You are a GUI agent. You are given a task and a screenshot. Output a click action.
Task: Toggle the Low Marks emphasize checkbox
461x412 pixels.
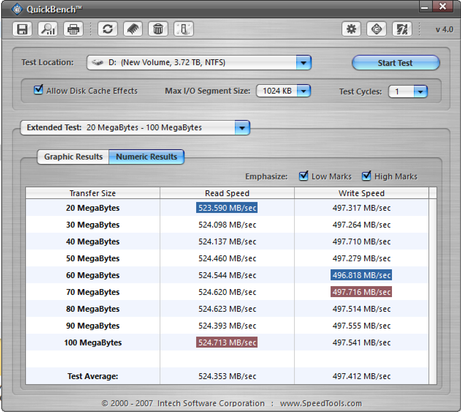point(304,176)
